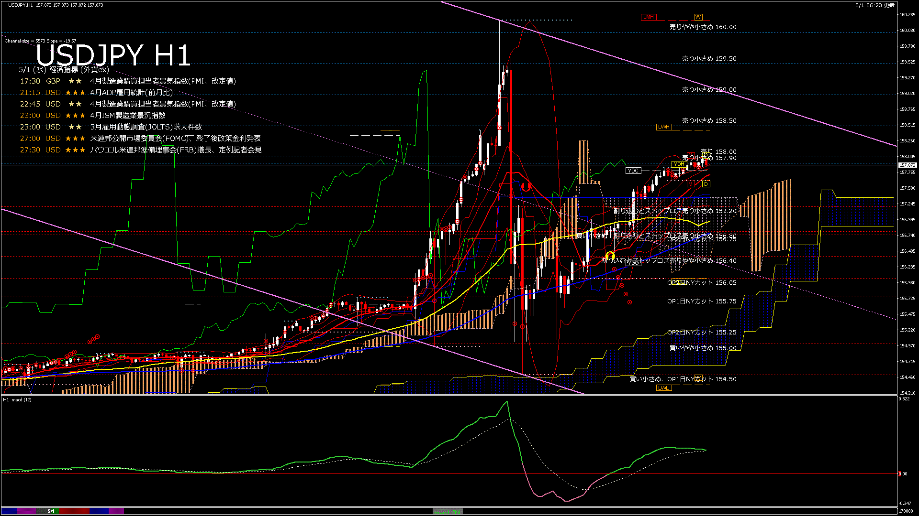Click the YDC yesterday close label
This screenshot has width=919, height=516.
[633, 171]
